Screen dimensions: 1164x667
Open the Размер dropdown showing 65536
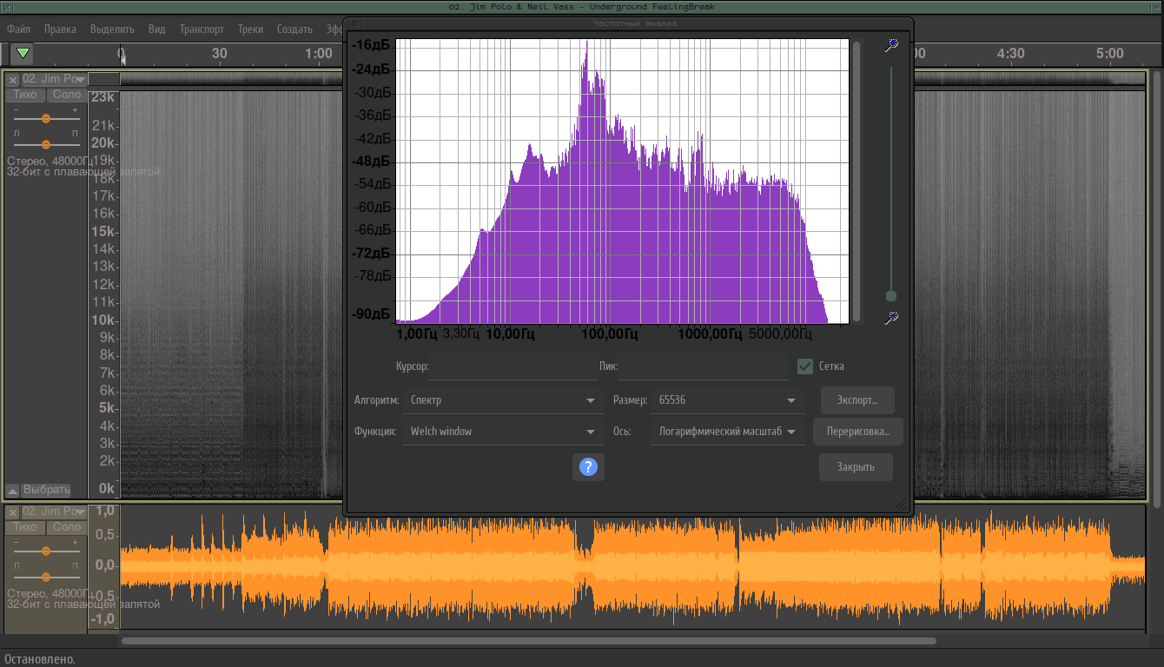[x=727, y=400]
